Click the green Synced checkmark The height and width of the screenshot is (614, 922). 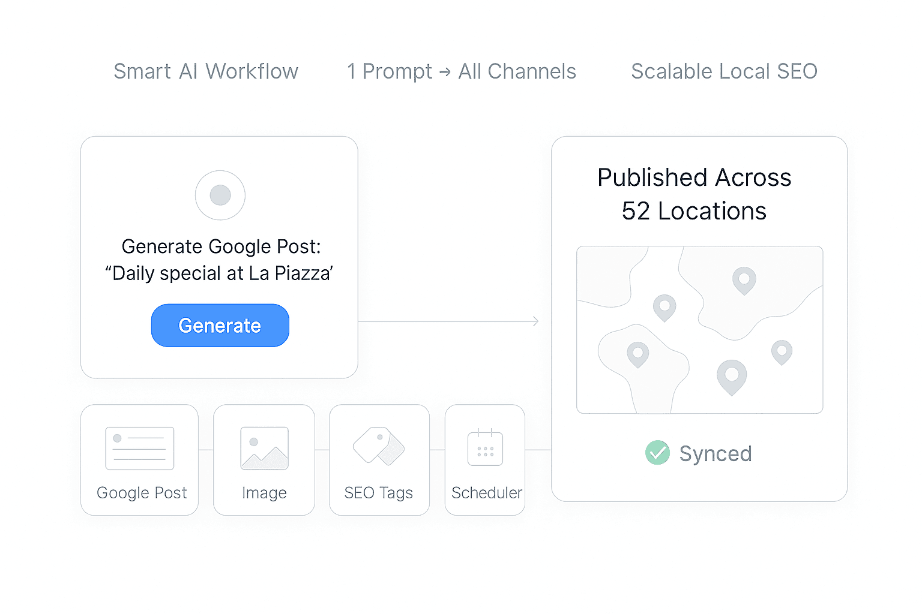click(x=657, y=453)
